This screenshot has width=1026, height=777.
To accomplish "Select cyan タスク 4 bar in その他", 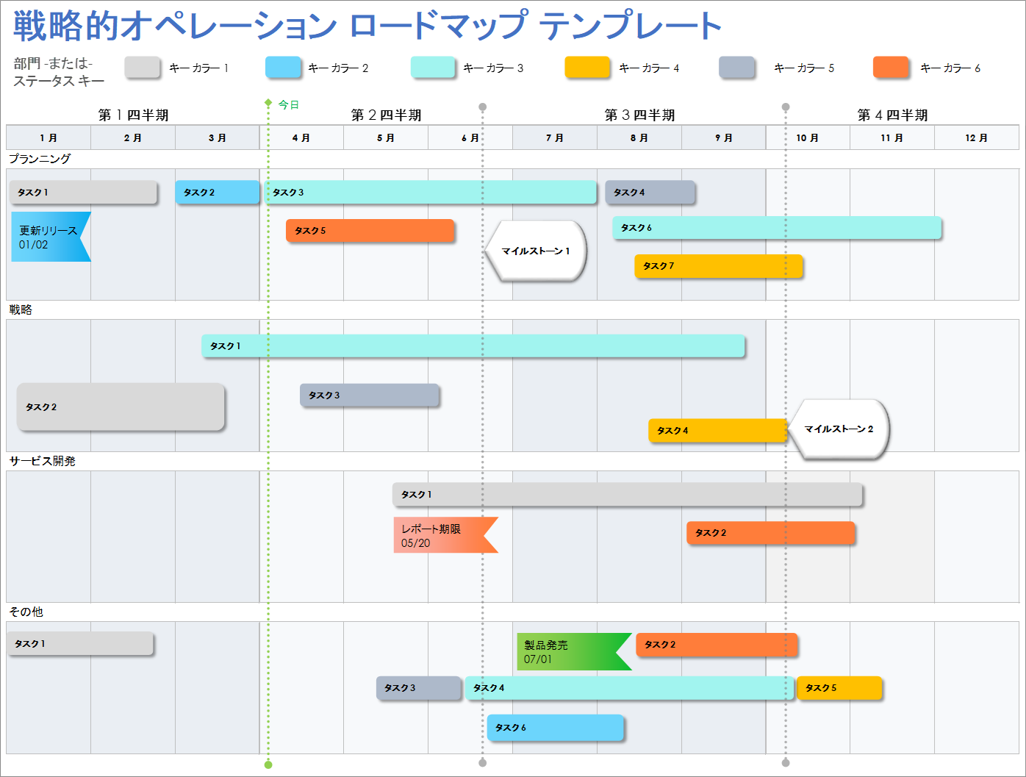I will click(630, 688).
